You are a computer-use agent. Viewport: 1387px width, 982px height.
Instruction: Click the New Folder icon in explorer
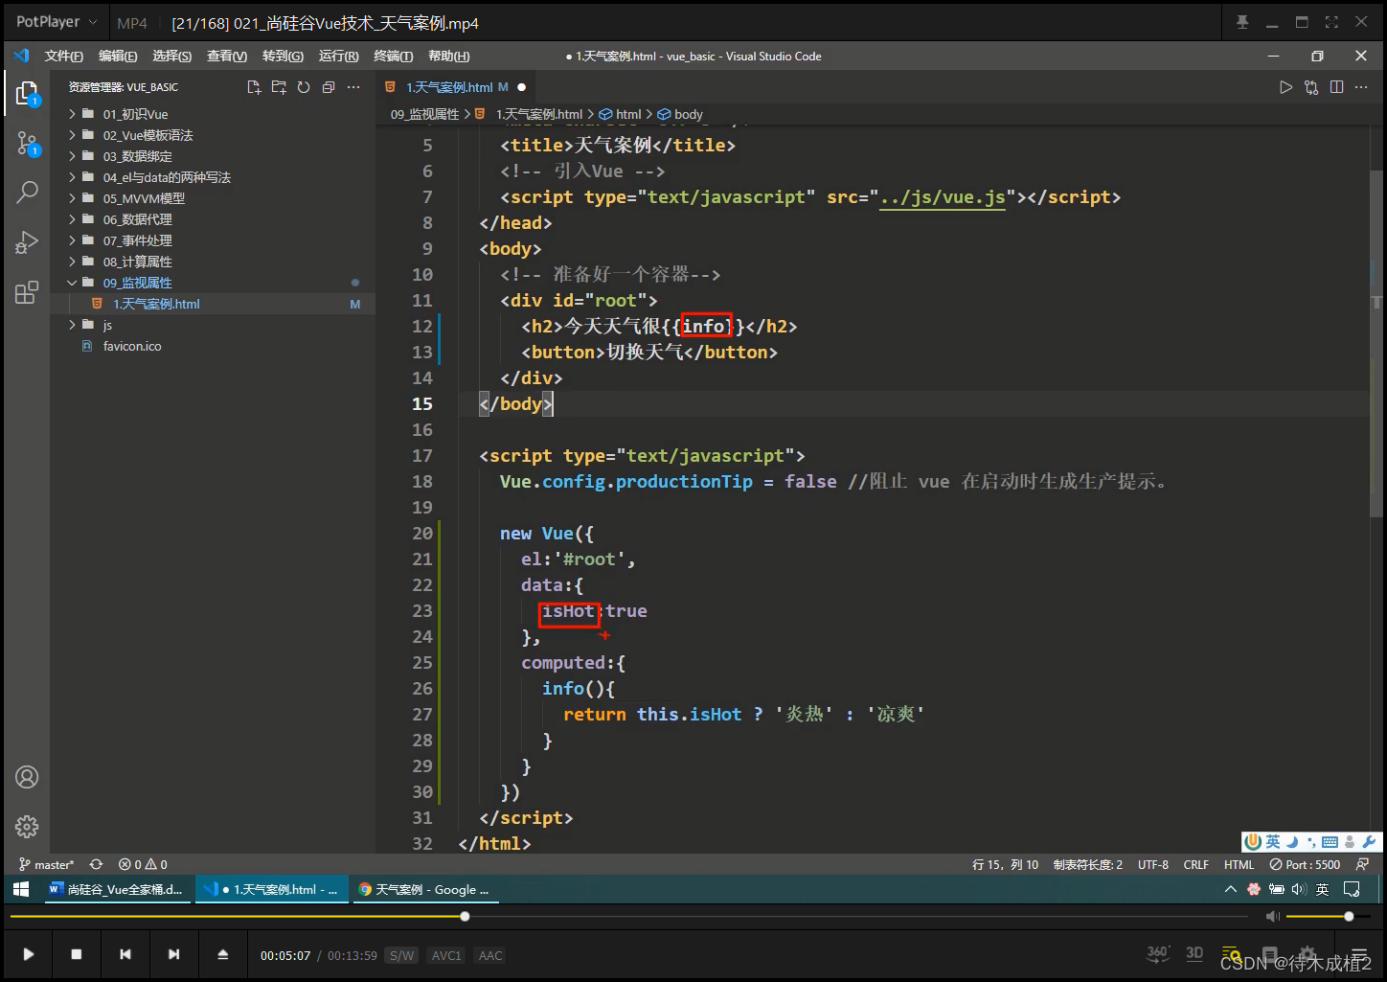click(279, 87)
